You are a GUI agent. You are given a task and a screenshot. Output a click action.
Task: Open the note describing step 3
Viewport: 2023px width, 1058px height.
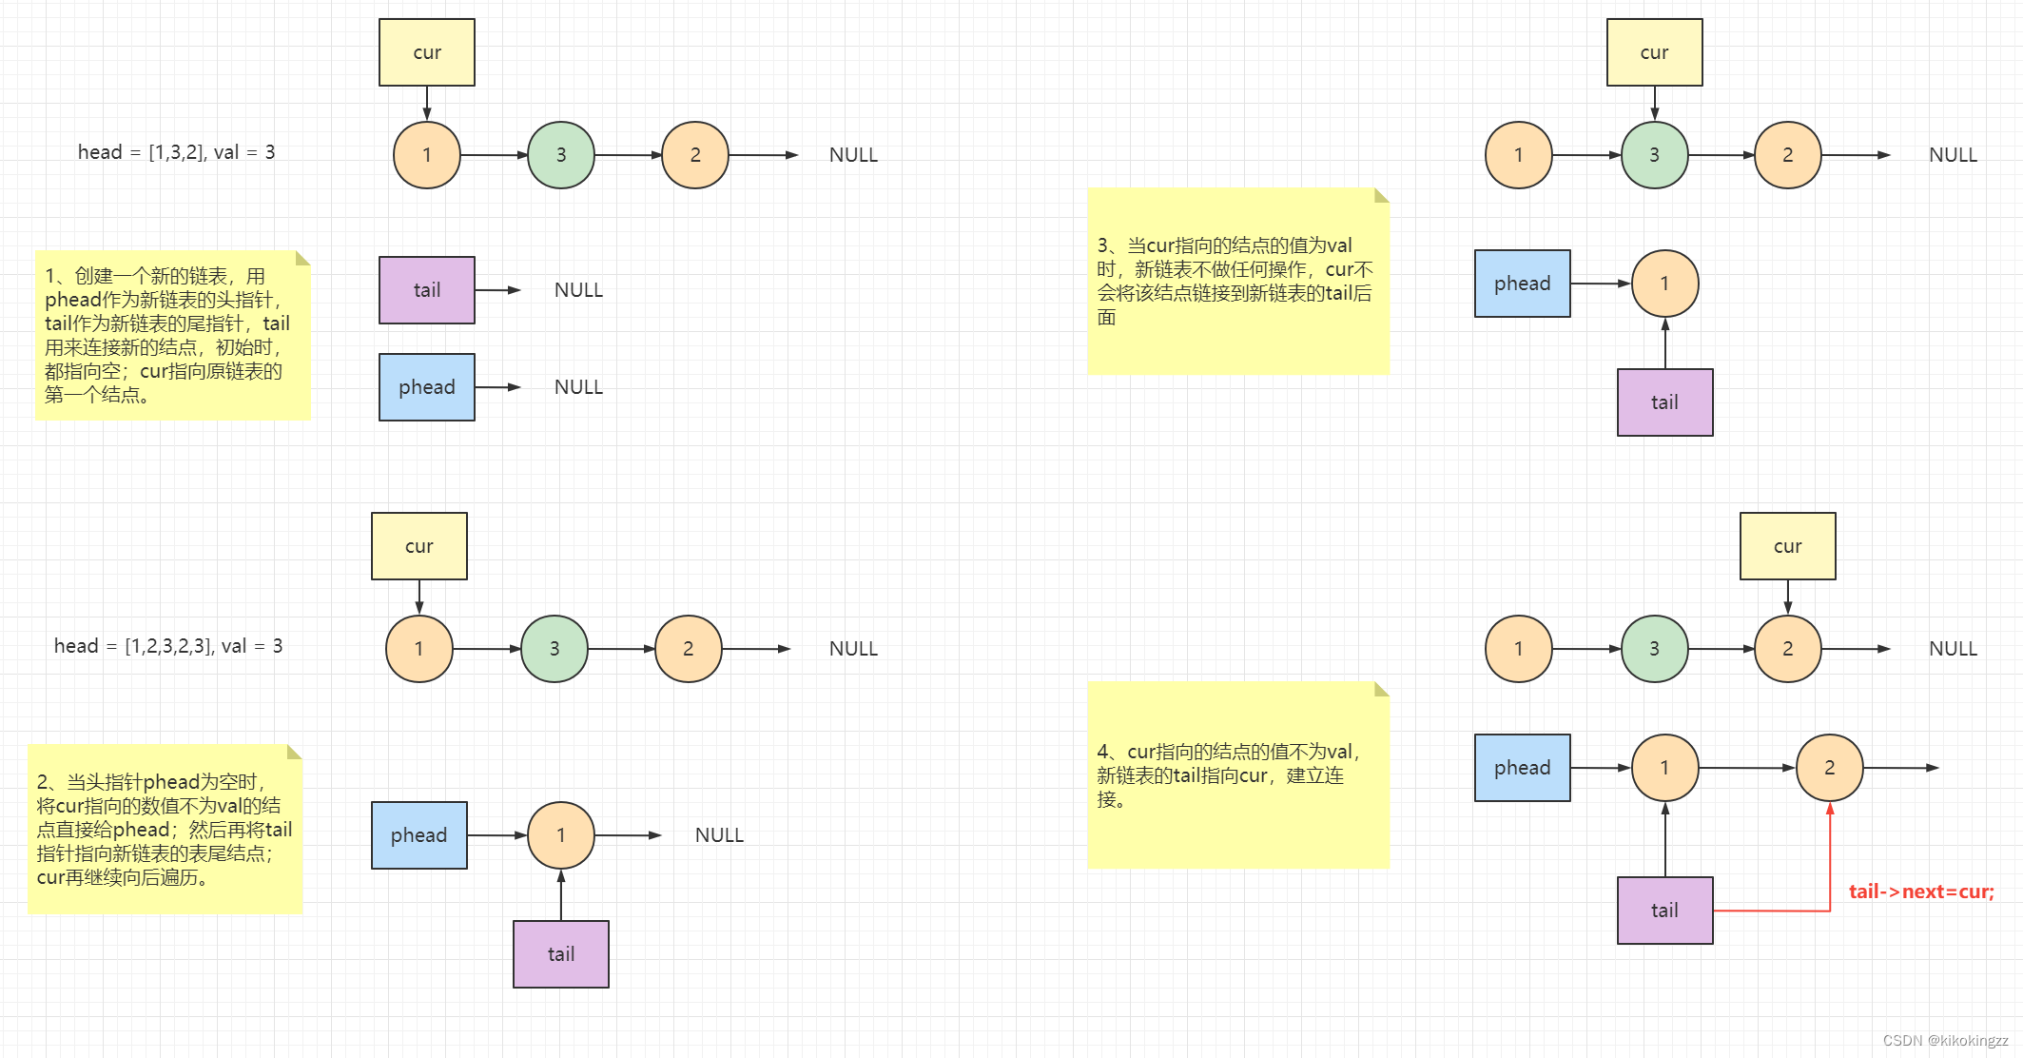[x=1236, y=281]
